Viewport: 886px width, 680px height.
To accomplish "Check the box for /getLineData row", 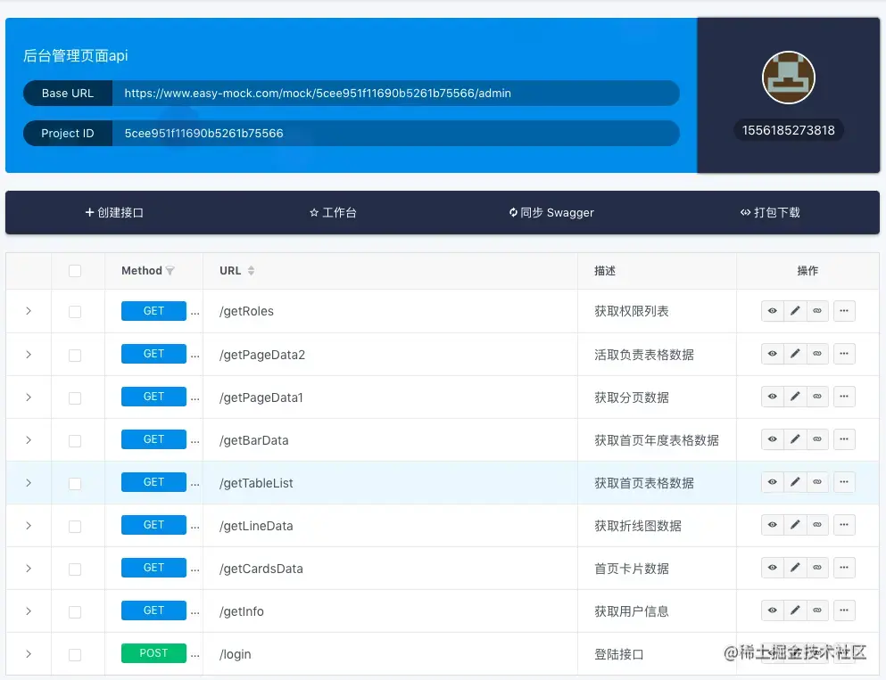I will [x=75, y=527].
